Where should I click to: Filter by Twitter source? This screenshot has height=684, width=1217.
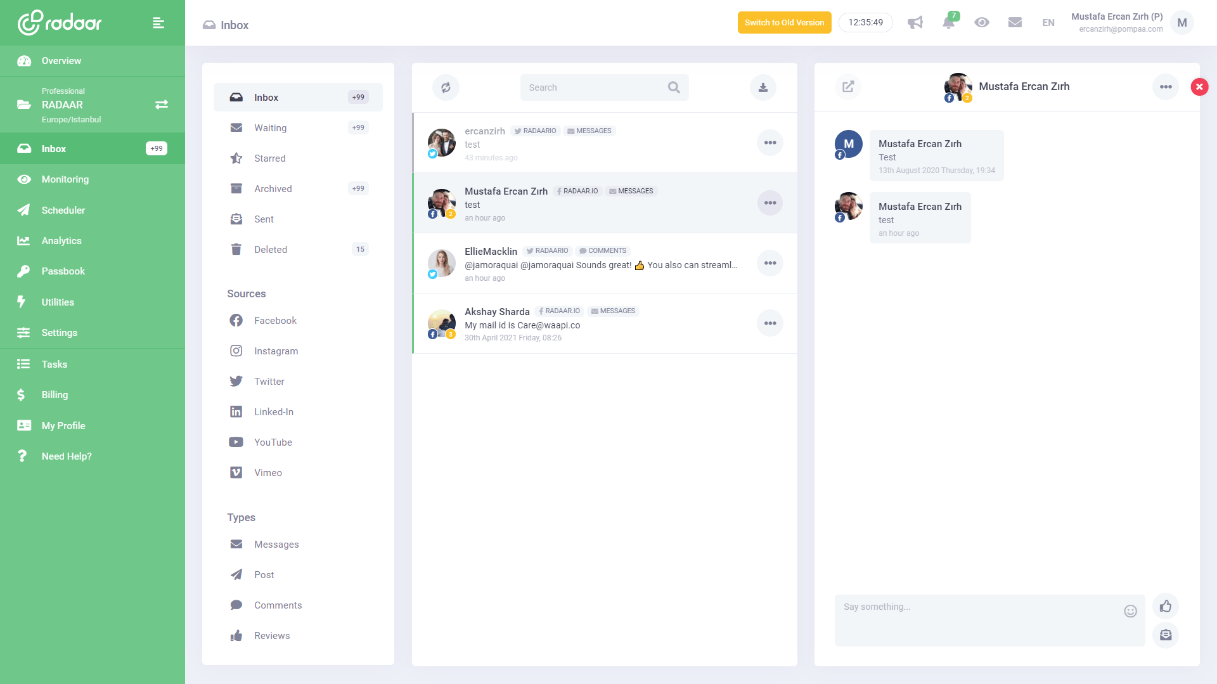click(269, 382)
